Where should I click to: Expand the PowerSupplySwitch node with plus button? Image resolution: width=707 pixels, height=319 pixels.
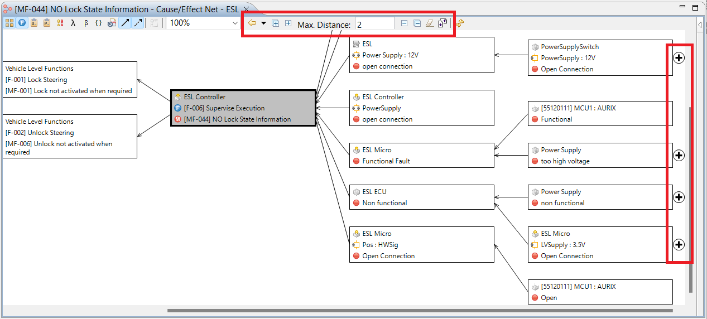pyautogui.click(x=679, y=58)
